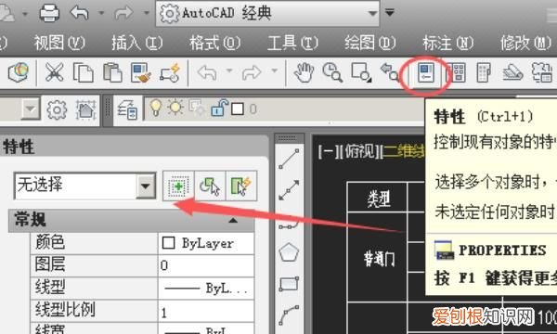This screenshot has width=557, height=334.
Task: Click the 线型比例 value field 1
Action: pyautogui.click(x=206, y=312)
